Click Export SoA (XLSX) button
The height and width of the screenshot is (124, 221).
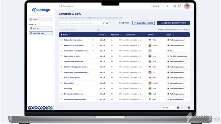(x=143, y=23)
